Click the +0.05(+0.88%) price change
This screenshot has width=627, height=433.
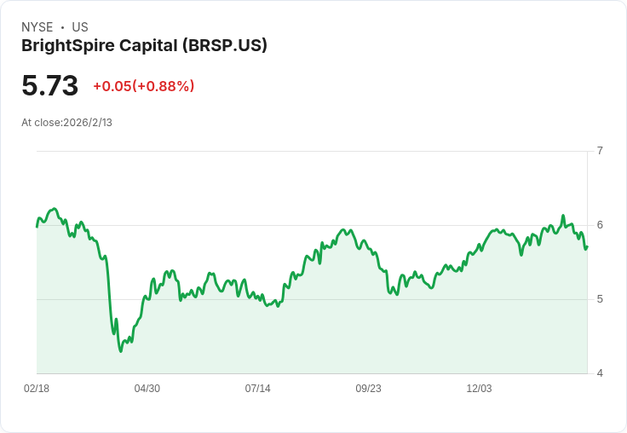click(x=143, y=86)
